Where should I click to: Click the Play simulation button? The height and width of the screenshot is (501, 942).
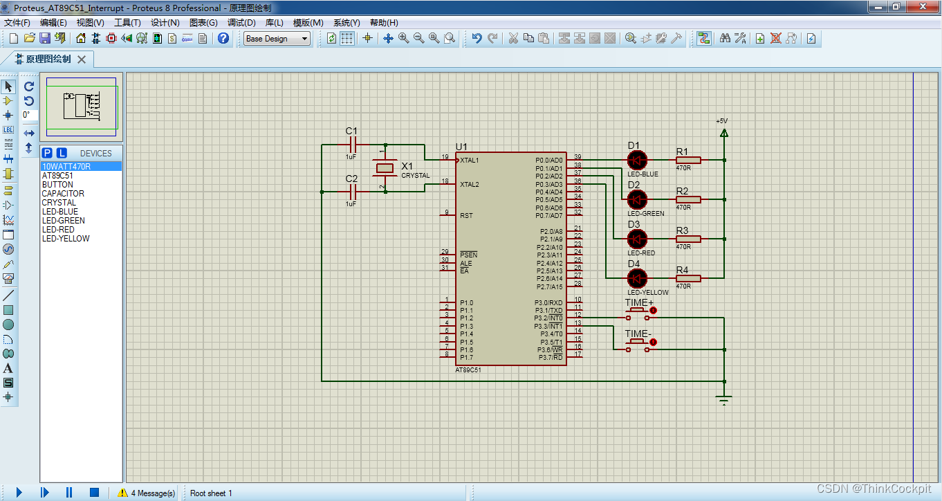(19, 493)
